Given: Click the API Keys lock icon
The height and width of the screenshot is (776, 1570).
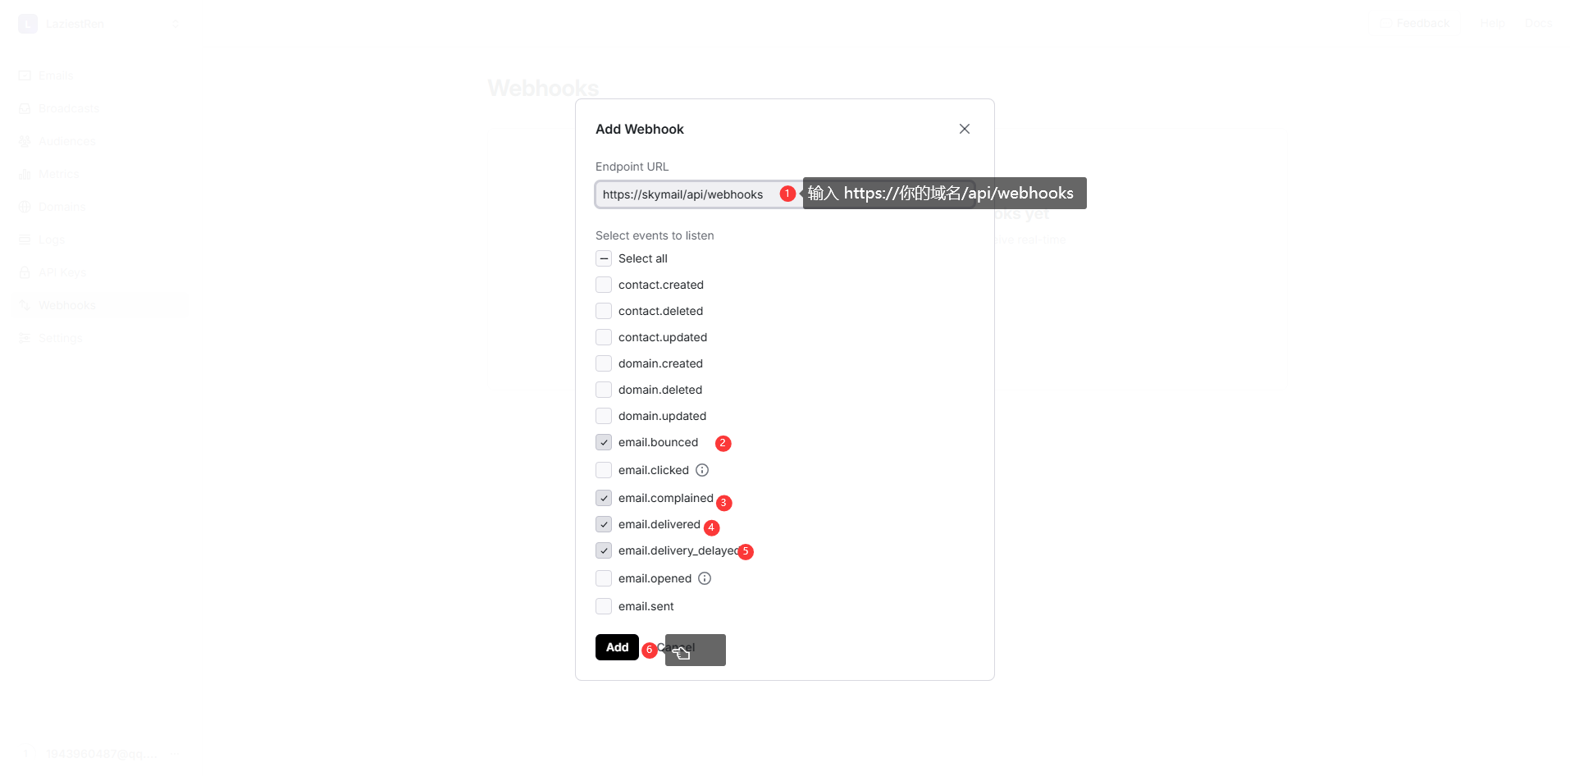Looking at the screenshot, I should (25, 272).
